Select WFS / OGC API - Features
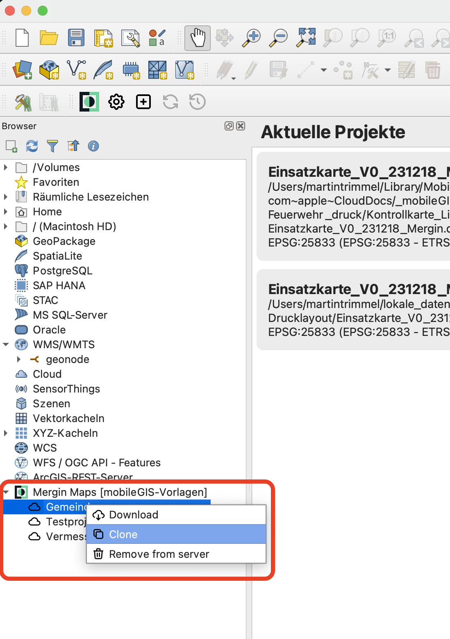This screenshot has height=639, width=450. tap(97, 463)
